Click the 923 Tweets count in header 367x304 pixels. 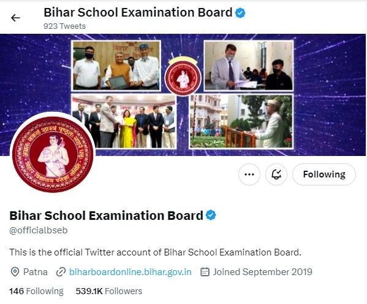tap(64, 26)
